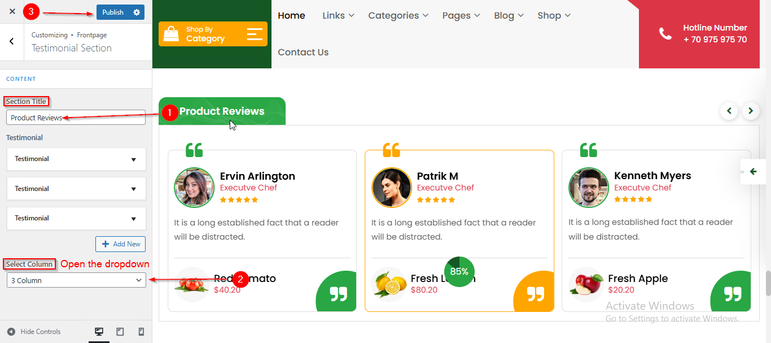Image resolution: width=771 pixels, height=343 pixels.
Task: Switch to tablet preview device icon
Action: click(x=120, y=332)
